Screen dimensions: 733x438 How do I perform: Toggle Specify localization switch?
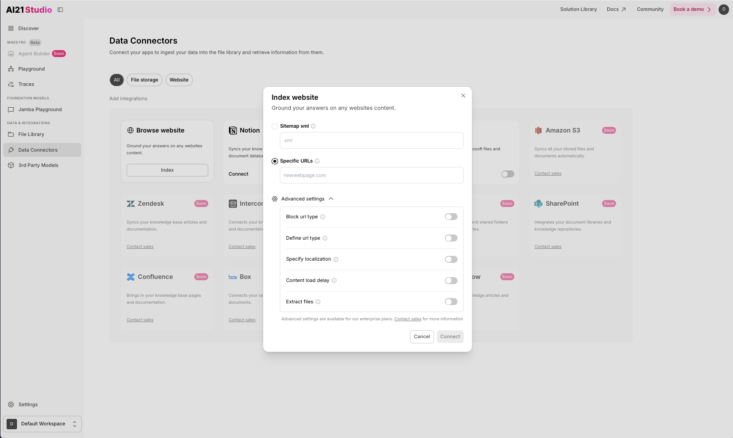click(451, 259)
